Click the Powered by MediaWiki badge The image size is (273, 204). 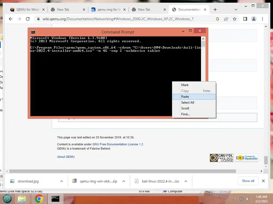pyautogui.click(x=247, y=158)
